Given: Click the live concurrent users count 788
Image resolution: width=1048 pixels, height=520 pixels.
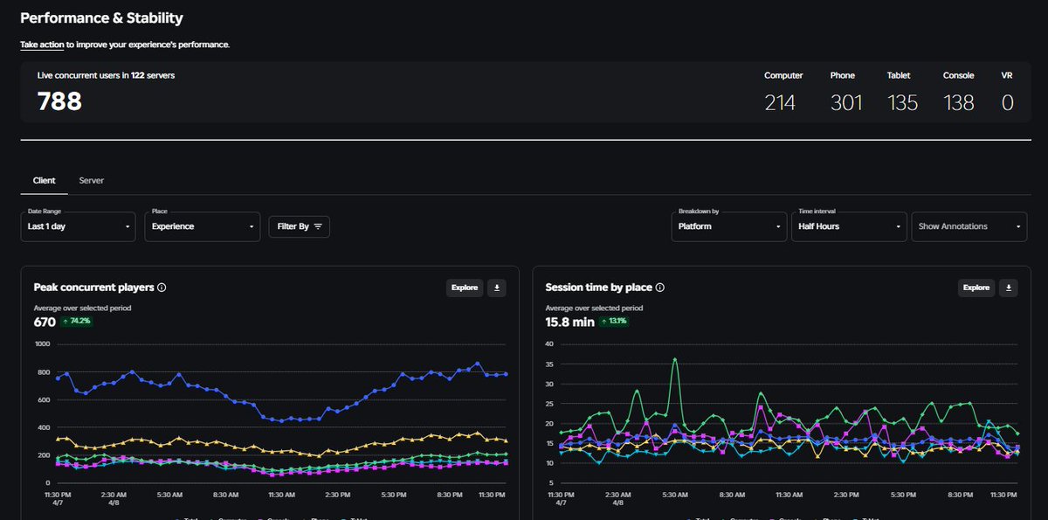Looking at the screenshot, I should [x=59, y=102].
